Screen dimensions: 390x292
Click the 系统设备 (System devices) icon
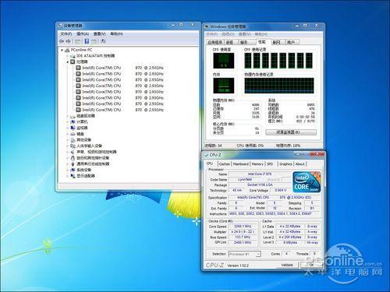click(x=73, y=170)
